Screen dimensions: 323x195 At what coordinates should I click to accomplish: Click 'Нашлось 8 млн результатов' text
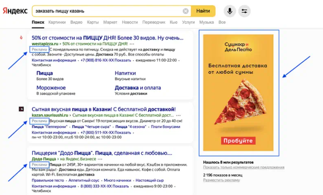[x=228, y=162]
